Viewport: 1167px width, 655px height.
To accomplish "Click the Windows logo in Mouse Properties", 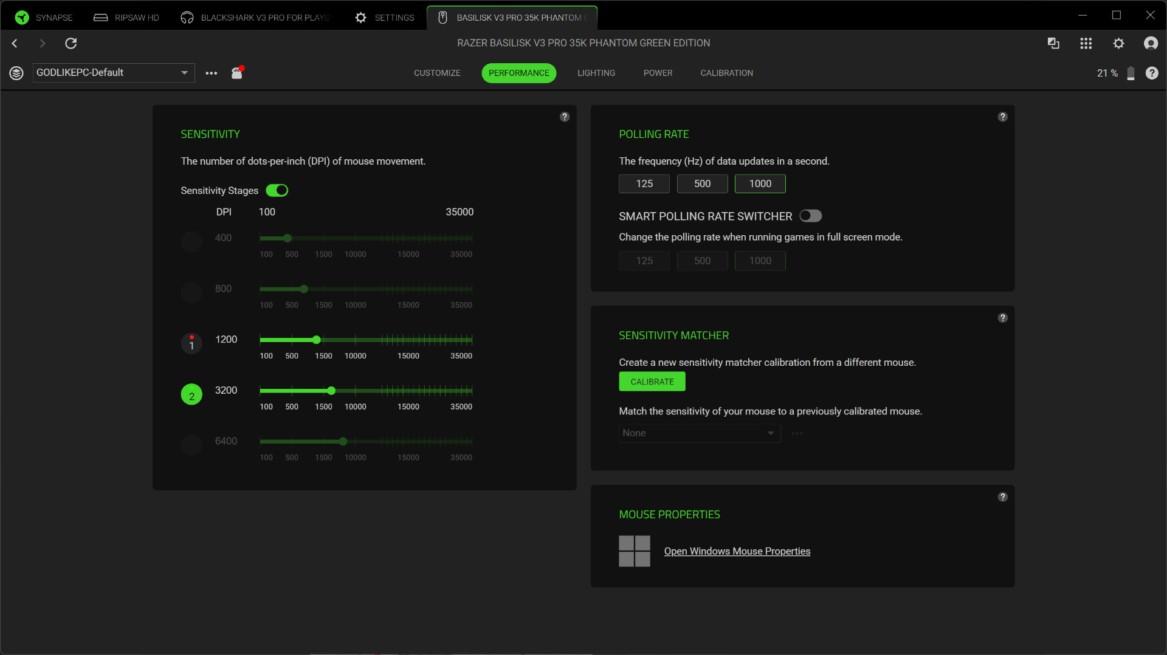I will click(x=634, y=551).
